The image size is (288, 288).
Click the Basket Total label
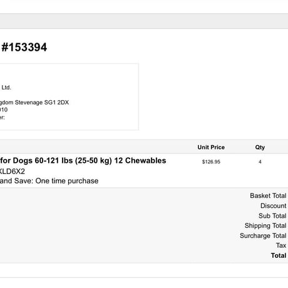pos(268,195)
